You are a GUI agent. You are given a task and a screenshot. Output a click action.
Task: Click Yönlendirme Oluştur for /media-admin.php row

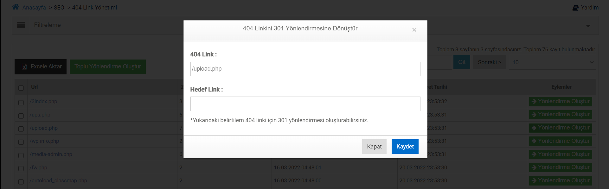point(561,154)
